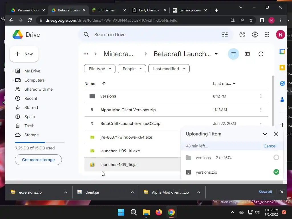Open Last modified filter dropdown
Viewport: 292px width, 219px height.
click(169, 69)
